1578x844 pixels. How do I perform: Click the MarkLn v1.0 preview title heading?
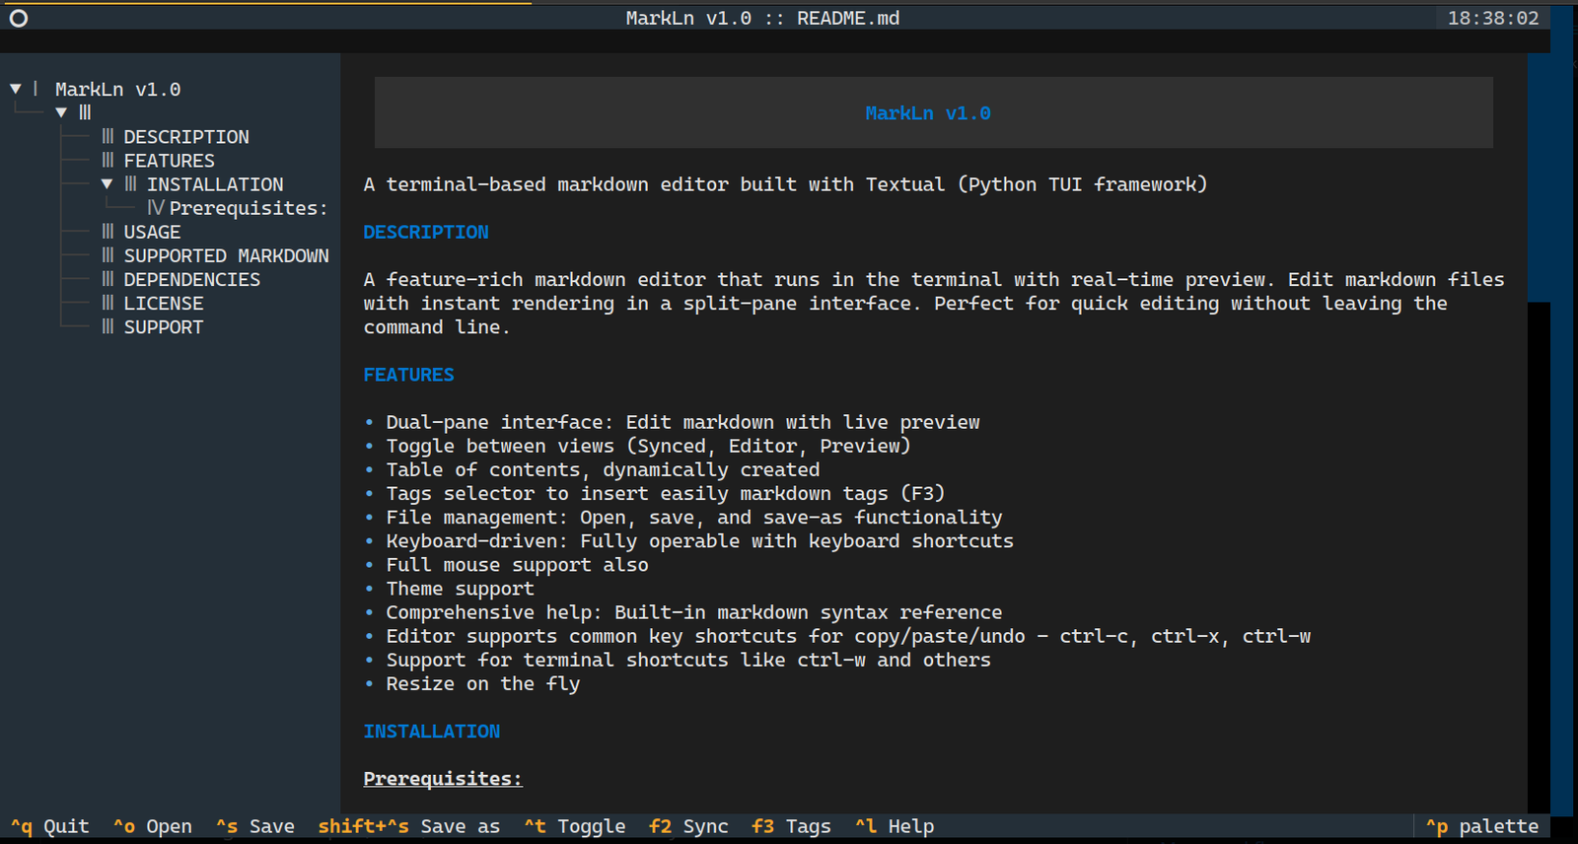pyautogui.click(x=928, y=113)
